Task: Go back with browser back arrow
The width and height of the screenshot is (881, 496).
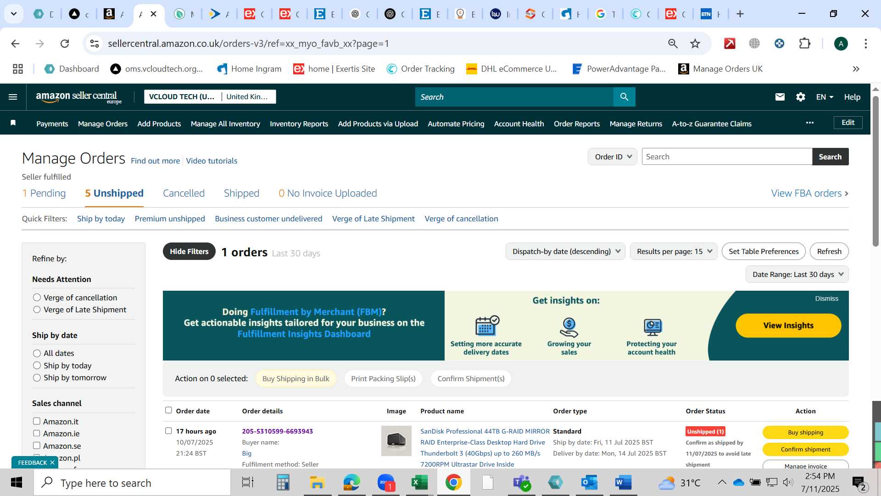Action: click(15, 44)
